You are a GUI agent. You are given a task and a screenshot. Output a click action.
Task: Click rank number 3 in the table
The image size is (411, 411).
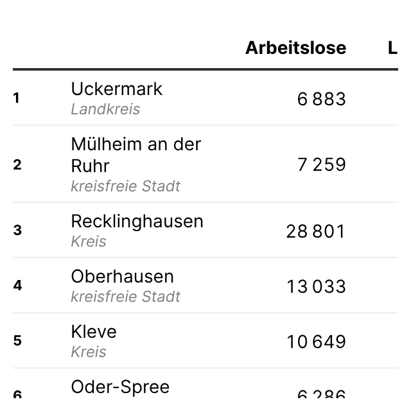click(x=17, y=230)
